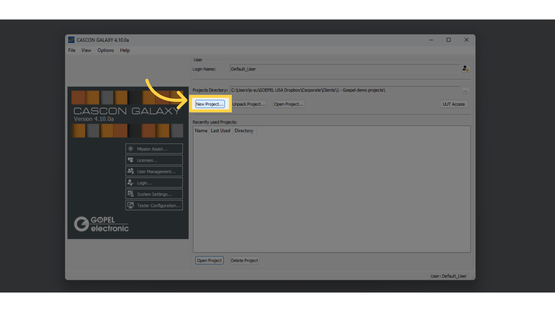The image size is (555, 312).
Task: Open the View menu
Action: (86, 50)
